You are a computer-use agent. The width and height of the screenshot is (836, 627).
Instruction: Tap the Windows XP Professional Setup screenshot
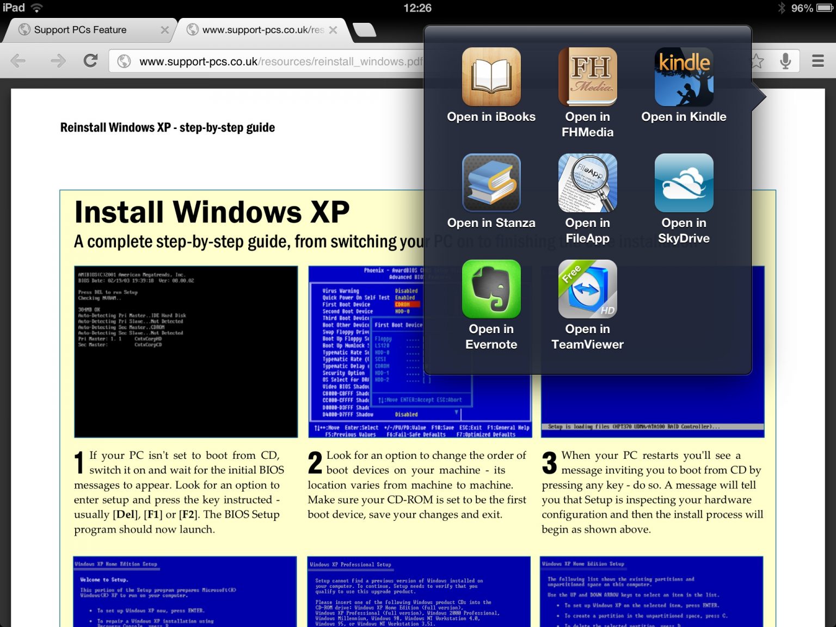tap(419, 592)
